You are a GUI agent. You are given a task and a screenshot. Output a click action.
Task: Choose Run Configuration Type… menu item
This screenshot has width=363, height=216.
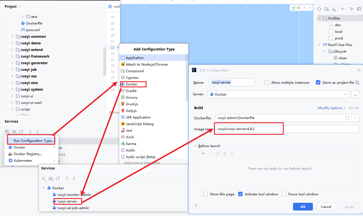tap(31, 141)
